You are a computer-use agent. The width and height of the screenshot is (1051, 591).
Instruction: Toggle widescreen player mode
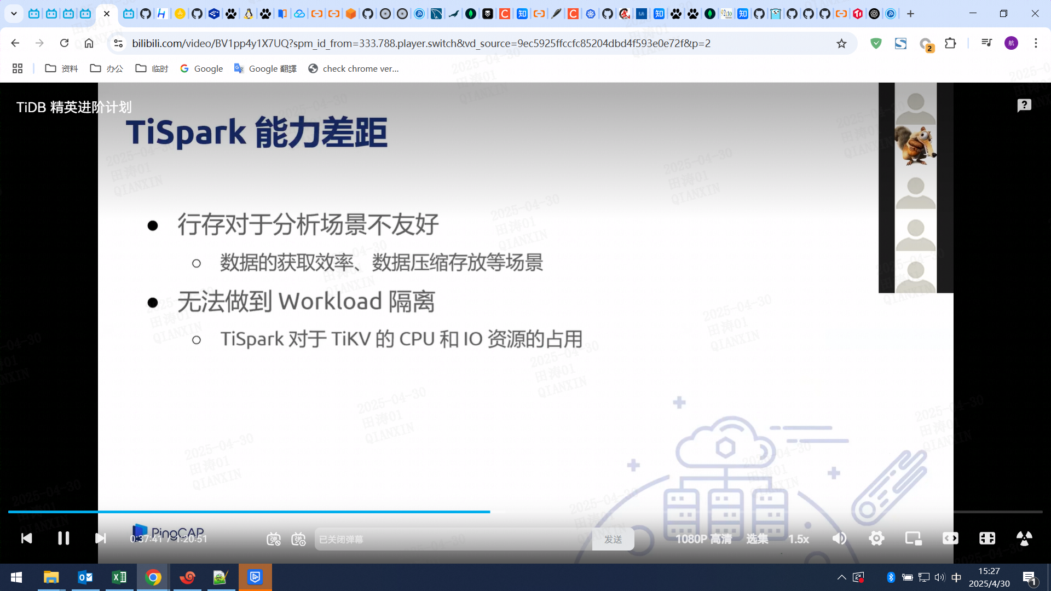coord(950,538)
